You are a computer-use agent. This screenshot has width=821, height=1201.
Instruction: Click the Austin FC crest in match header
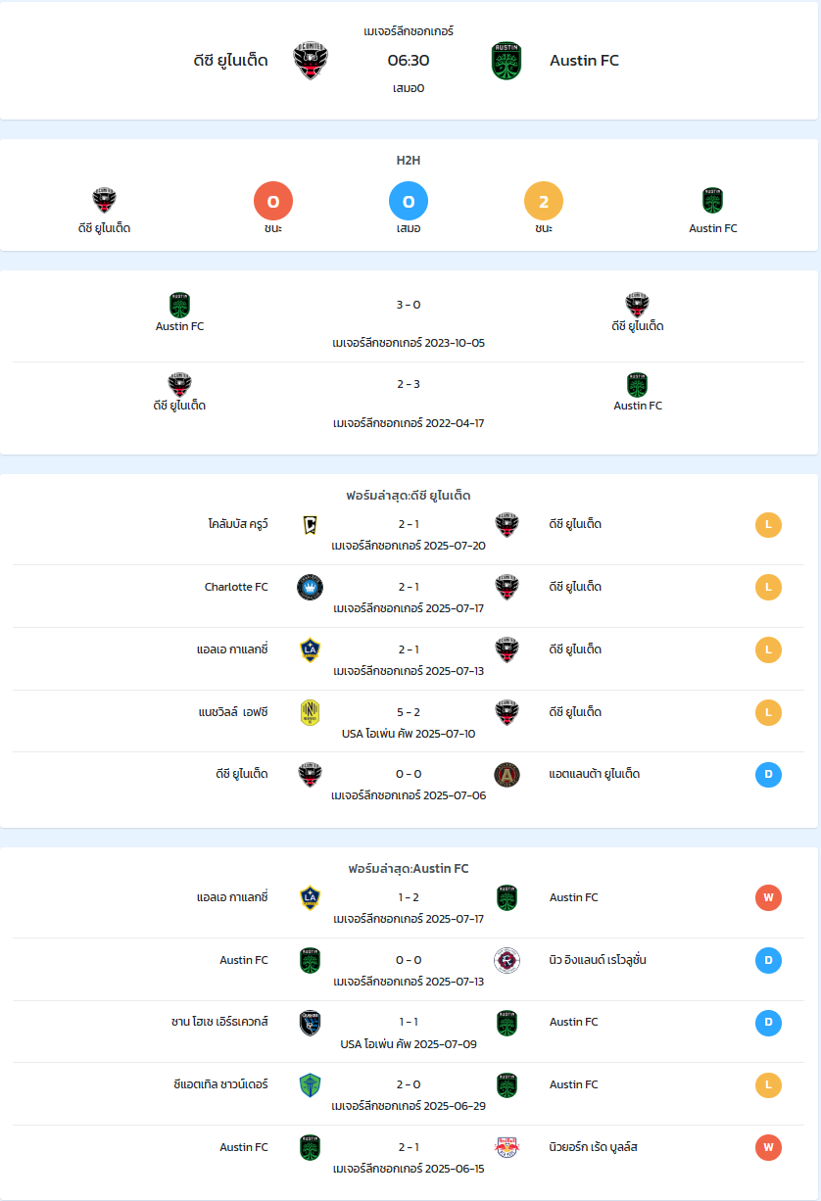click(x=507, y=61)
